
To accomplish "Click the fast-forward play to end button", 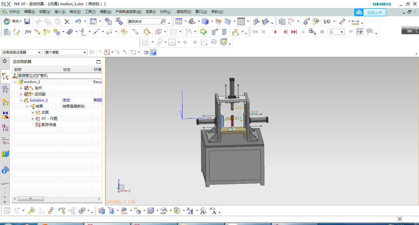I will coord(294,32).
